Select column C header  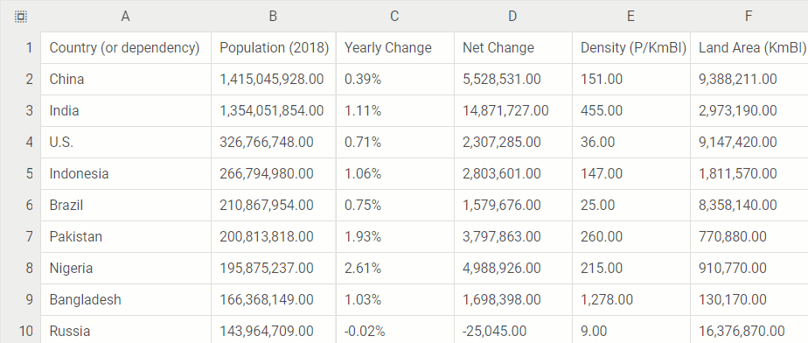pos(394,17)
